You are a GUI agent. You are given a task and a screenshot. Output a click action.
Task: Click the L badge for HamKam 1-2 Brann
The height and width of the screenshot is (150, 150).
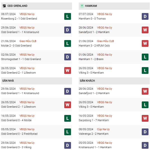pos(145,57)
